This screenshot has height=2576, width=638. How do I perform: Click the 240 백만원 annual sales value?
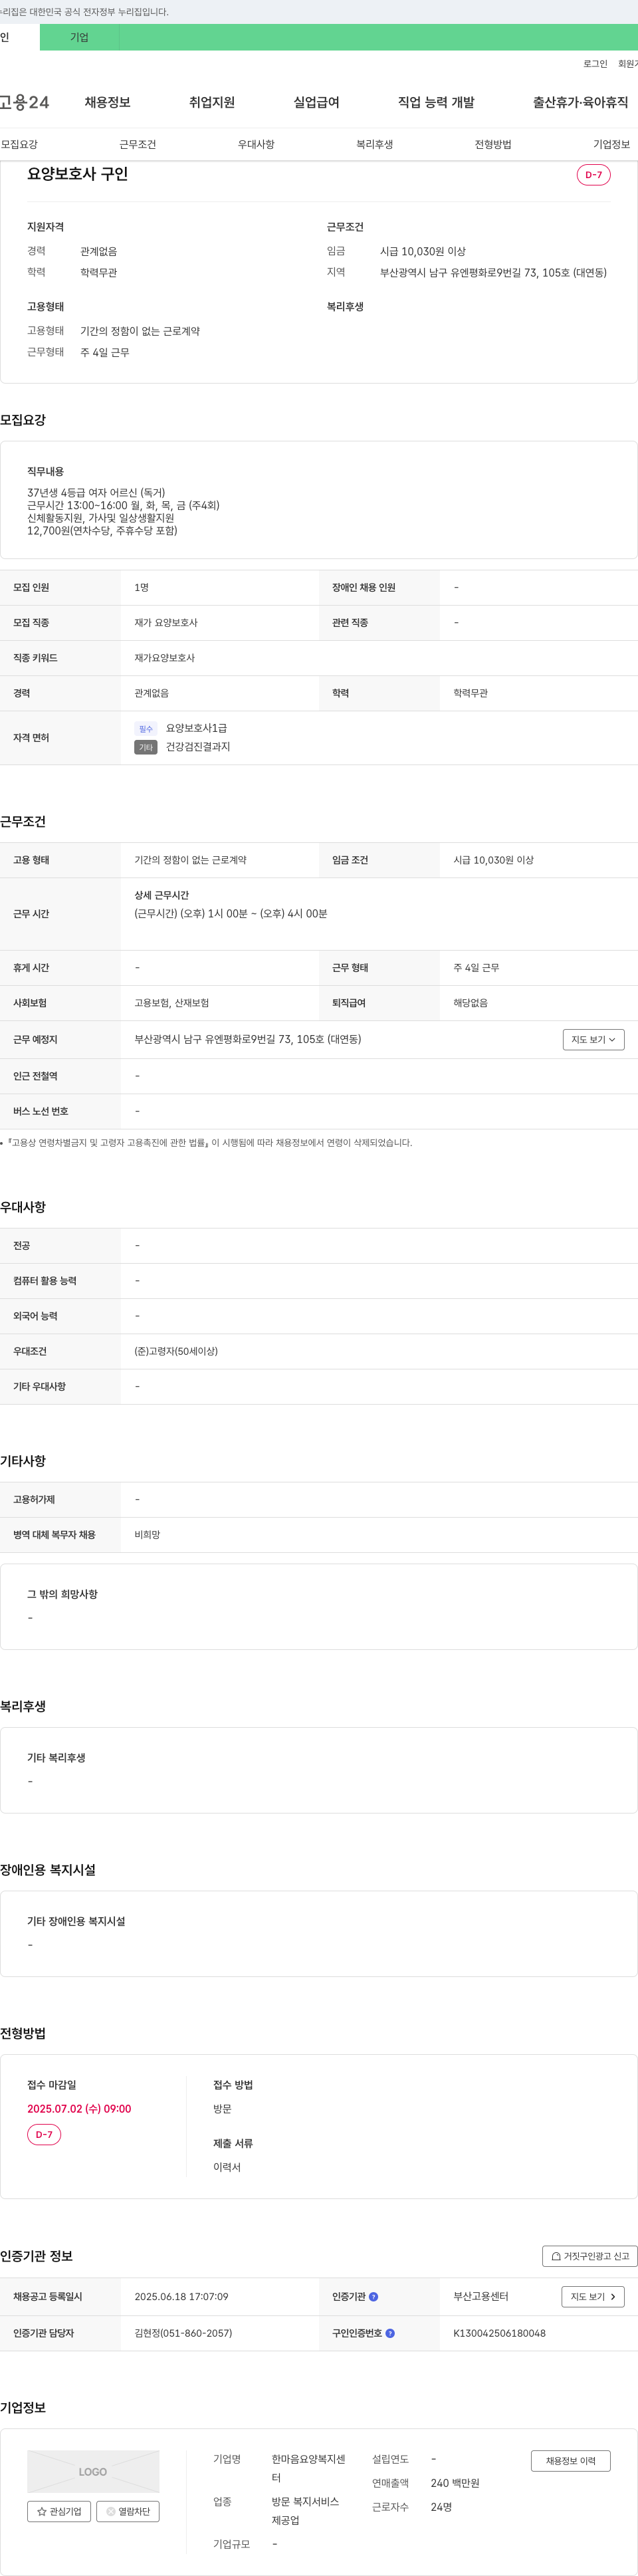pos(455,2483)
